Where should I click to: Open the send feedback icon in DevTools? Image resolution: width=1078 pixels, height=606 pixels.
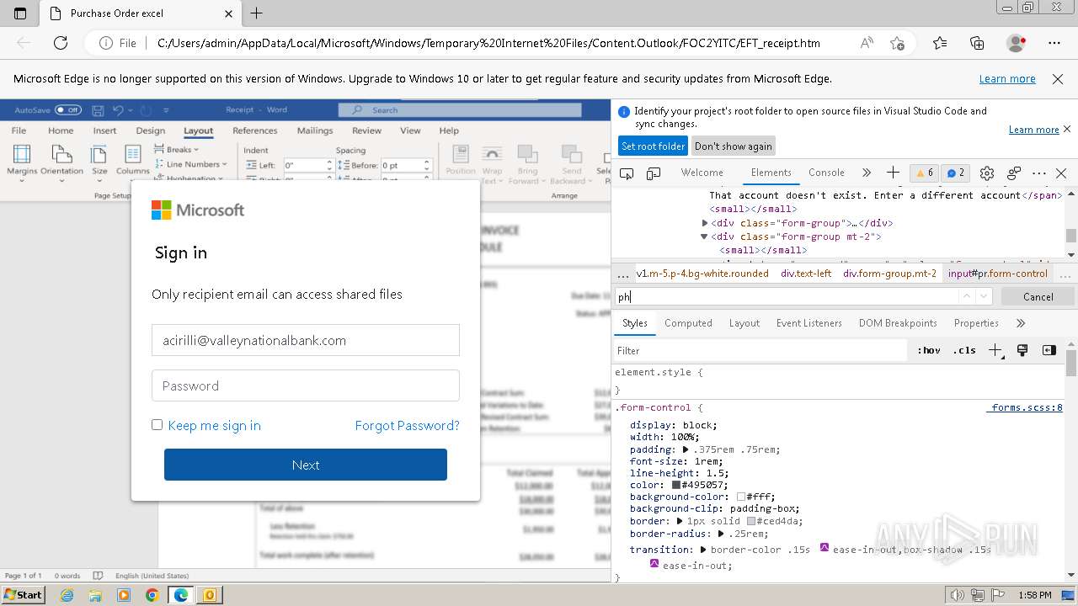[1014, 173]
